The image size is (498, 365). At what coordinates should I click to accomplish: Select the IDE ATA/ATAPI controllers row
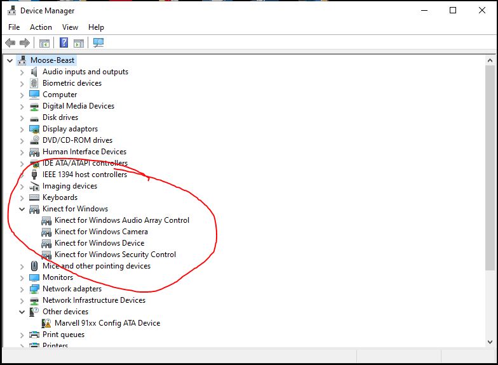(x=85, y=163)
